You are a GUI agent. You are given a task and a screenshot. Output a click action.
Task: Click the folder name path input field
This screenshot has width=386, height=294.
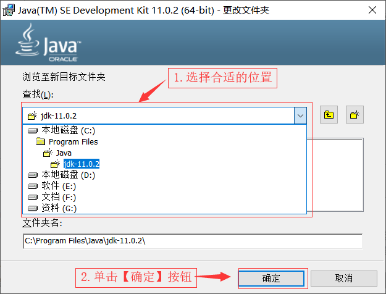point(193,241)
